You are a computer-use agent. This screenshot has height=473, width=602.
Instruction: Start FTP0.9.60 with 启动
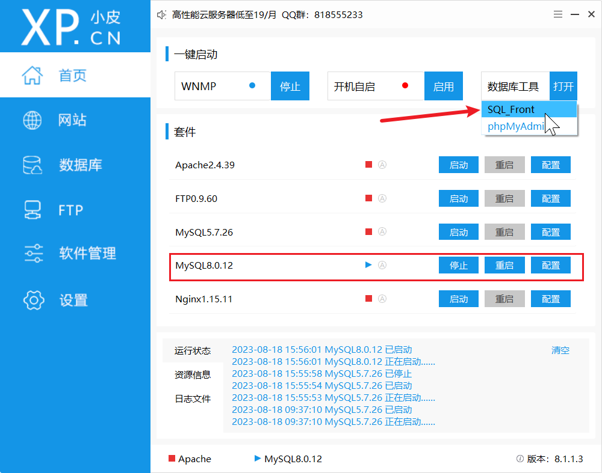(458, 198)
